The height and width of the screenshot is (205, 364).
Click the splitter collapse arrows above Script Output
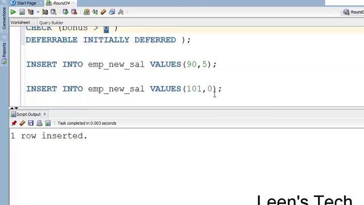coord(14,108)
